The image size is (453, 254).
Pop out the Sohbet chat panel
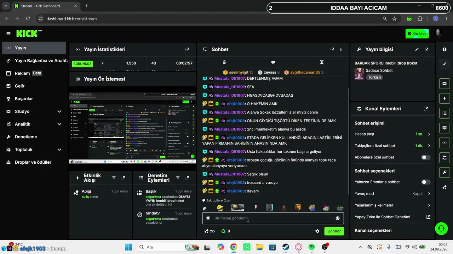(332, 49)
